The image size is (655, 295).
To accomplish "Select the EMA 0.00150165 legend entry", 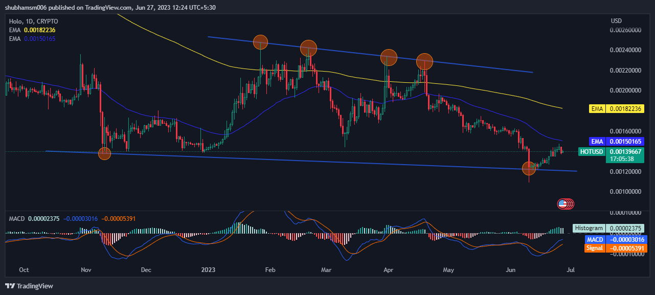I will [32, 38].
